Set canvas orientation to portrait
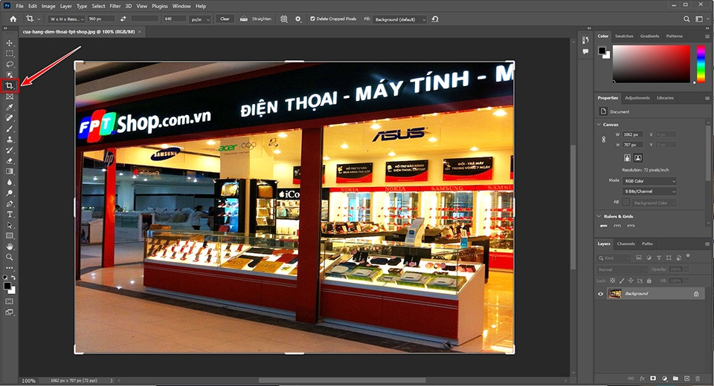 628,158
